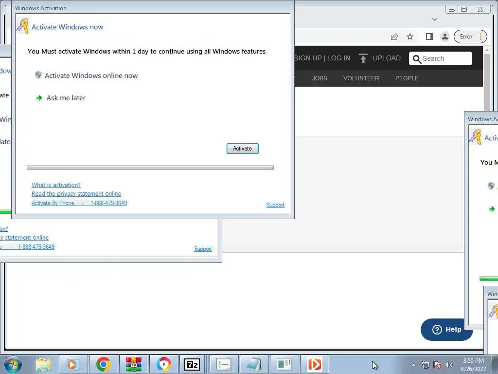Open the VOLUNTEER menu item
Image resolution: width=498 pixels, height=374 pixels.
pyautogui.click(x=361, y=78)
